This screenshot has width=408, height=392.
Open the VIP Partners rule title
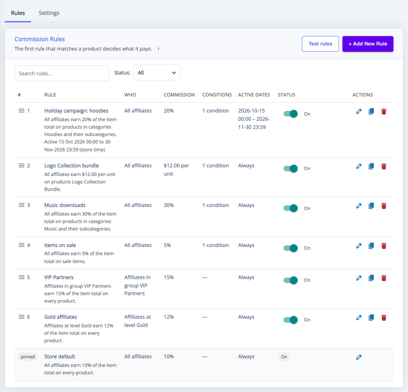(x=59, y=277)
